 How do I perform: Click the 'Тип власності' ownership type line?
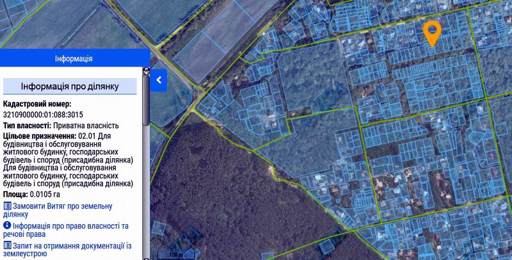[x=60, y=126]
